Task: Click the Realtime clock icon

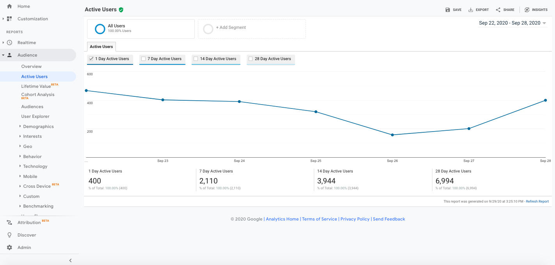Action: point(9,43)
